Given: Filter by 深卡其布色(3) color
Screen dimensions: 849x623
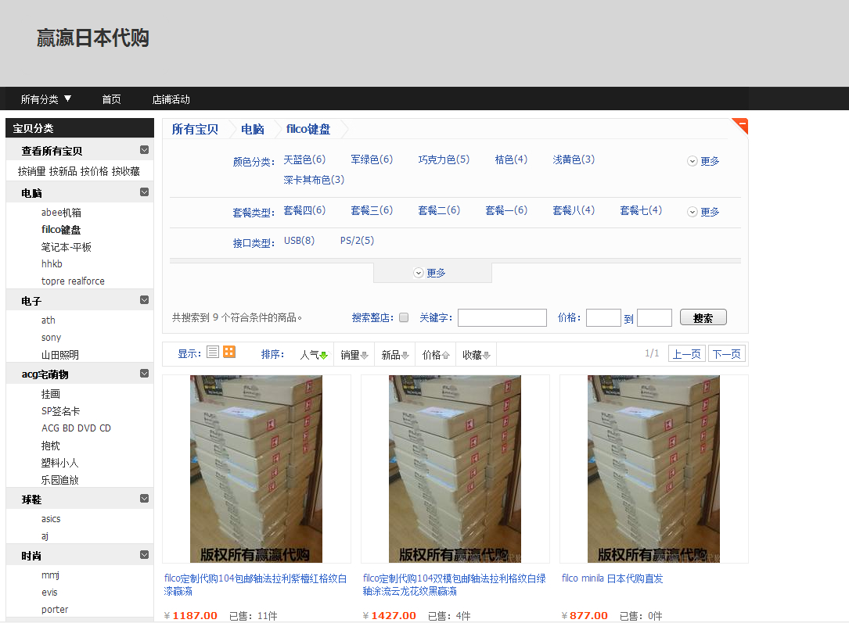Looking at the screenshot, I should pyautogui.click(x=314, y=180).
